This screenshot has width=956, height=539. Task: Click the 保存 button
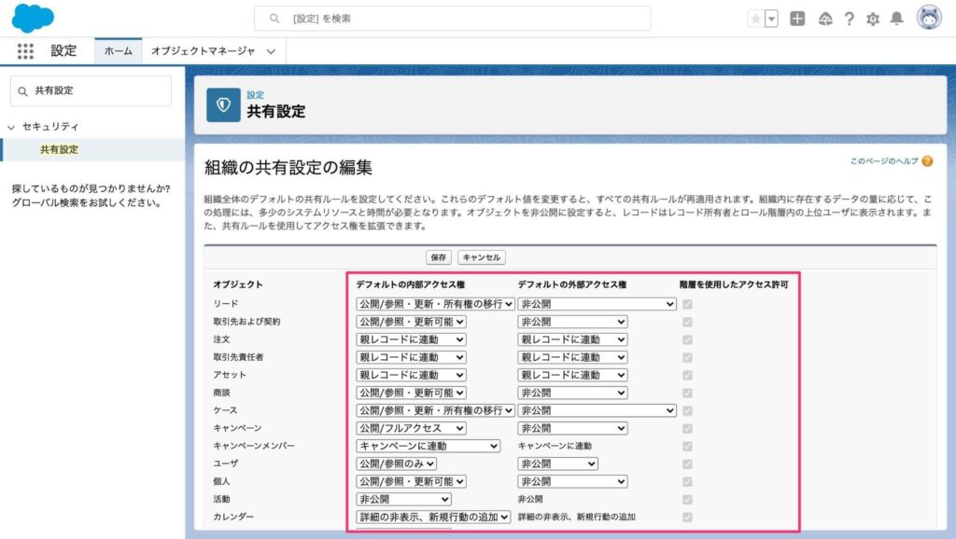coord(439,257)
